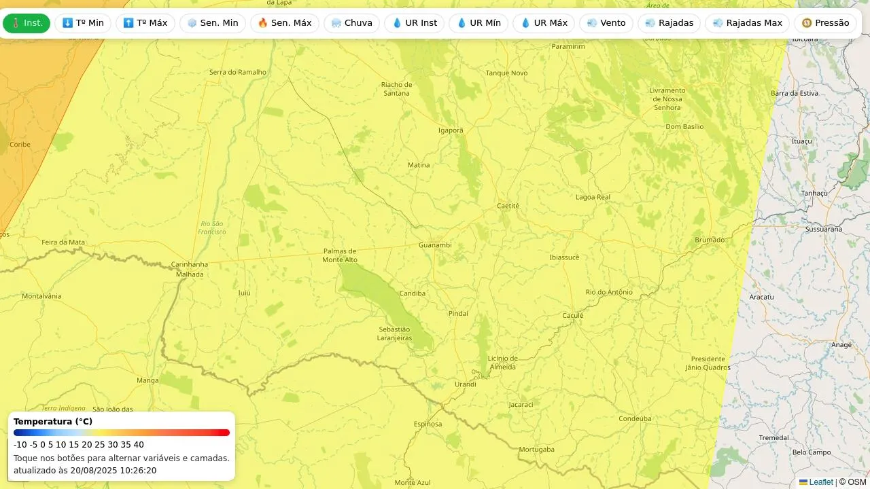
Task: Click the droplet icon on UR Máx
Action: (x=525, y=23)
